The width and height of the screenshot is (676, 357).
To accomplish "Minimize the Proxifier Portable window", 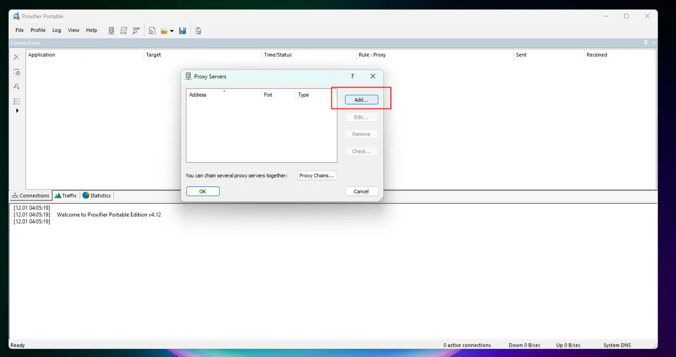I will tap(606, 16).
